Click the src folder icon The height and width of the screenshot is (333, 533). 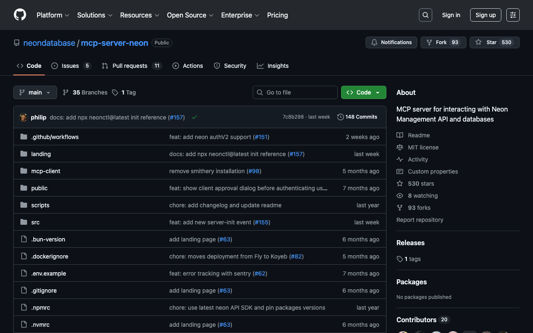point(24,222)
